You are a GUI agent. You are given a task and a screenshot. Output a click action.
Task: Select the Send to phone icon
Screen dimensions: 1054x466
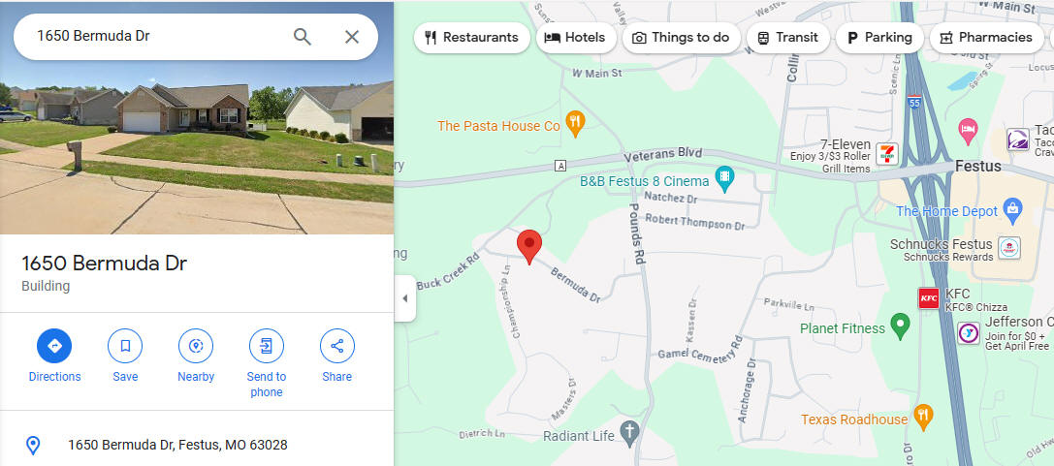coord(267,346)
